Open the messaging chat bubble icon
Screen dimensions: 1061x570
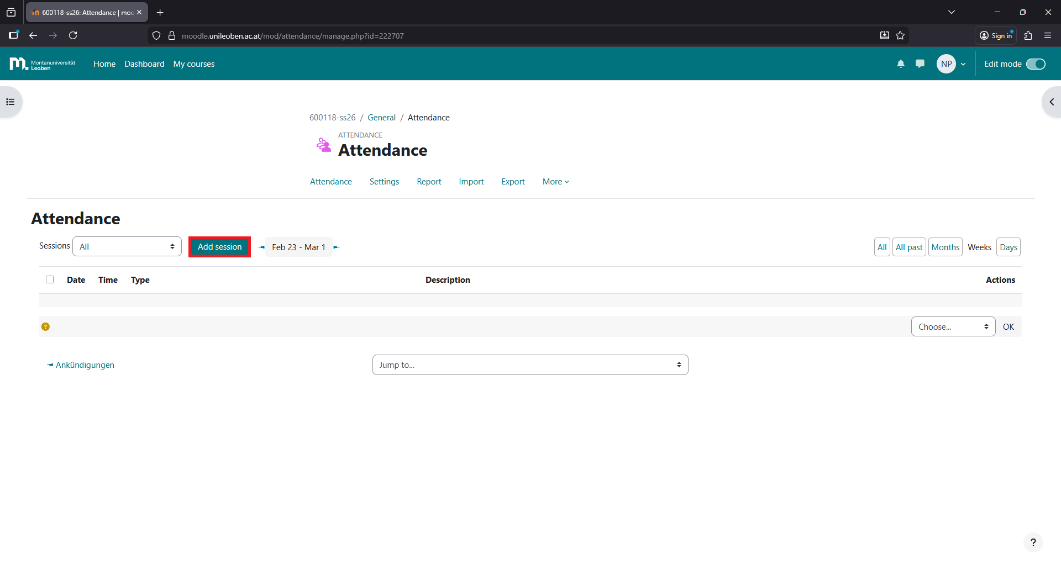coord(920,64)
